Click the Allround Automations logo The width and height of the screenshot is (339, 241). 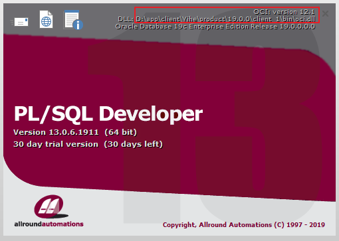pos(51,206)
